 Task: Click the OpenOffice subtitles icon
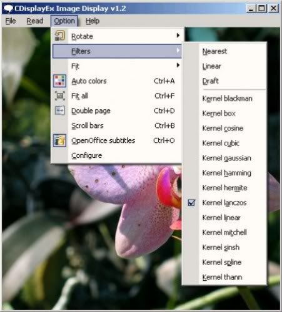point(59,140)
